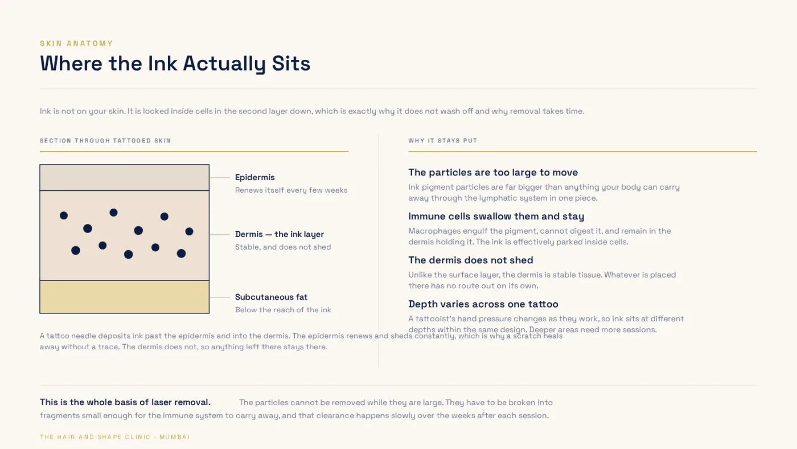Click heading The particles are too large to move

click(493, 173)
